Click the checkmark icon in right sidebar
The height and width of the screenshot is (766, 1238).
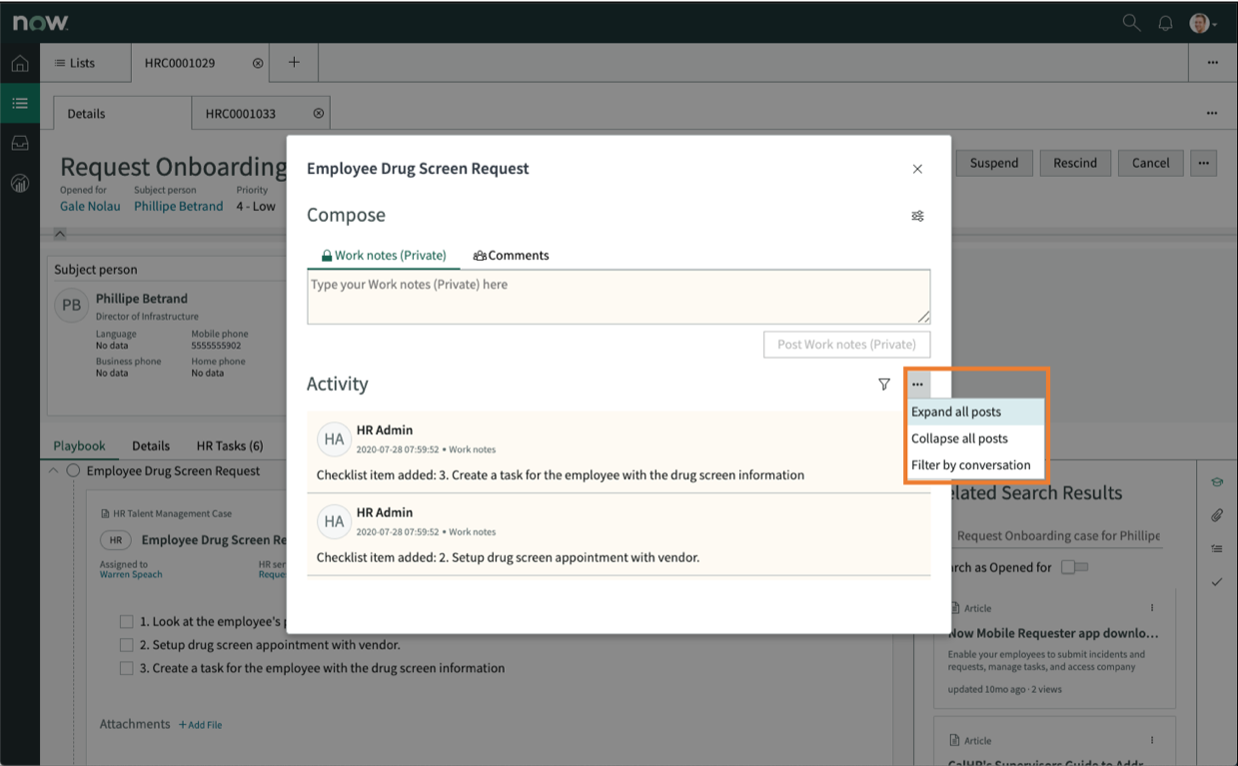click(x=1216, y=581)
